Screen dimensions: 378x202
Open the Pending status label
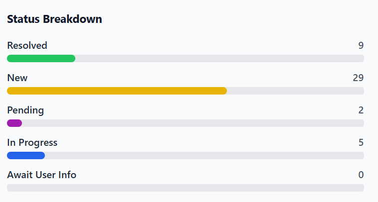click(x=25, y=110)
